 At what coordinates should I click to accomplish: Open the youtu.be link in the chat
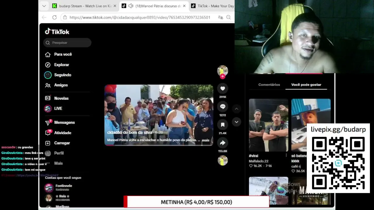tap(38, 175)
